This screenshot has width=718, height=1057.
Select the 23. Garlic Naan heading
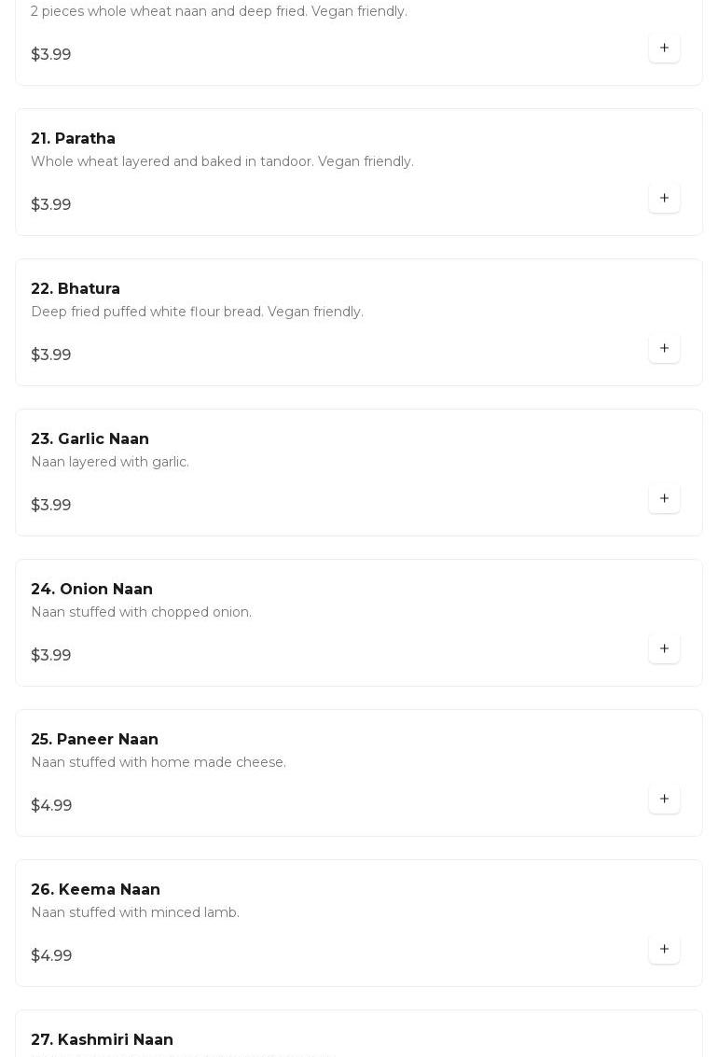pos(90,438)
